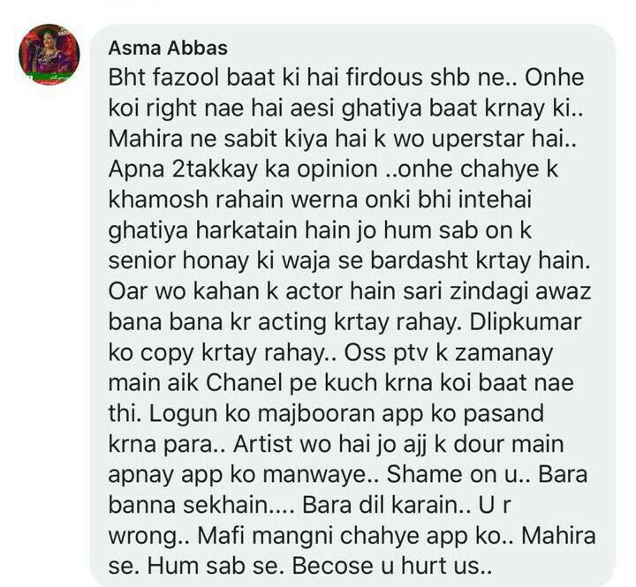Click the Asma Abbas commenter name
The image size is (636, 587).
click(168, 49)
